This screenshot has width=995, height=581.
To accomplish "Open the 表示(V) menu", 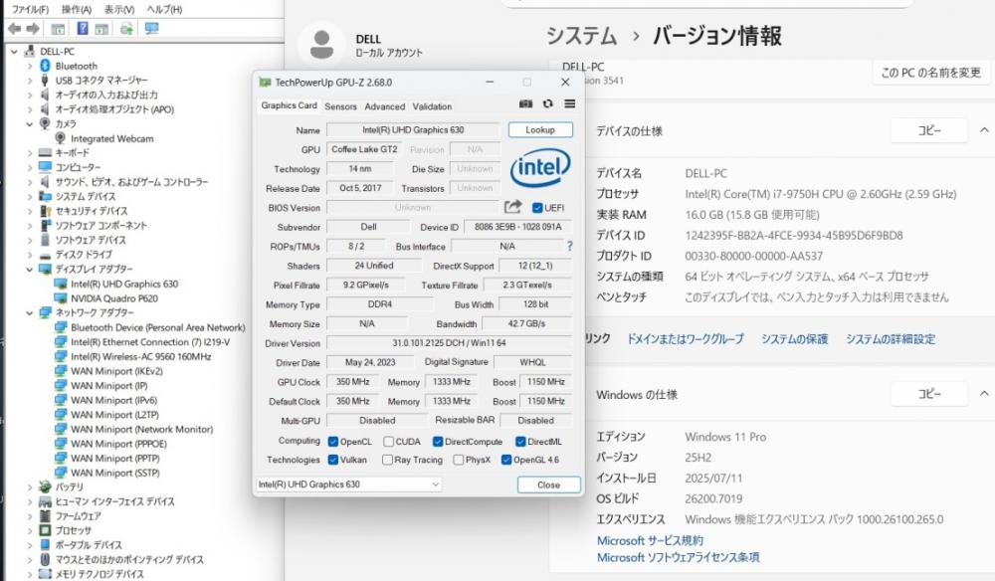I will click(119, 10).
